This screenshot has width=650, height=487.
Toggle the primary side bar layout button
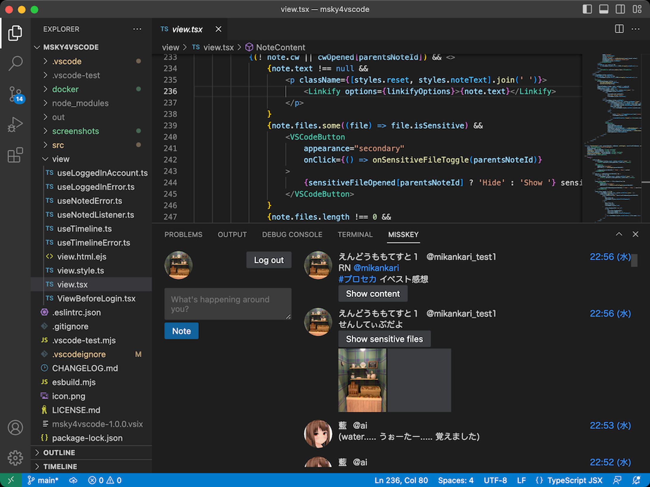pyautogui.click(x=587, y=9)
